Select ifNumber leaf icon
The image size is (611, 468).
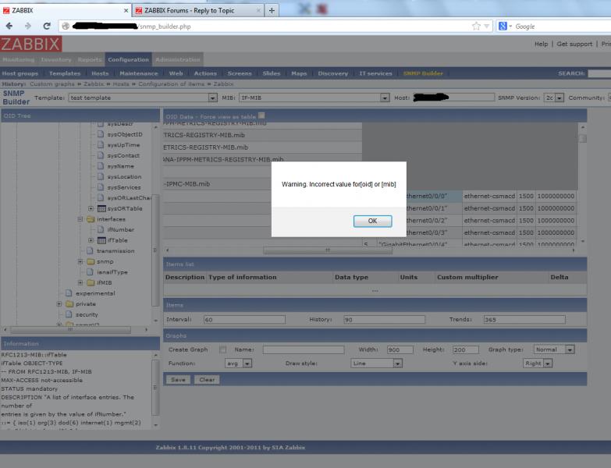(101, 230)
